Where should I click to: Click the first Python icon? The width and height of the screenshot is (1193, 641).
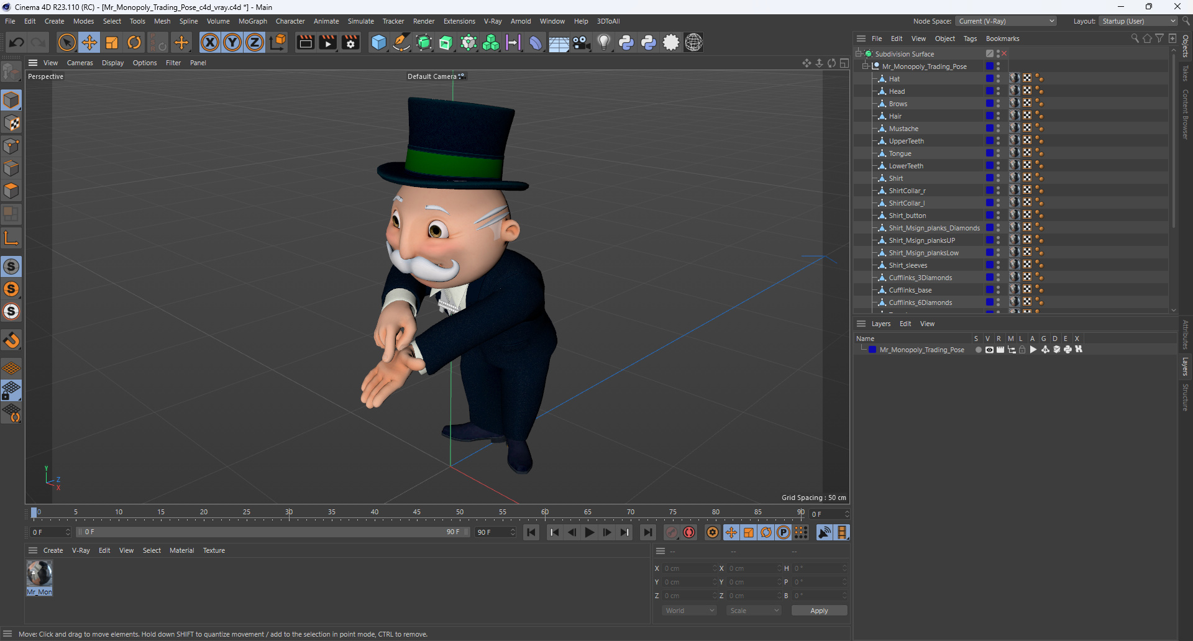click(x=626, y=42)
